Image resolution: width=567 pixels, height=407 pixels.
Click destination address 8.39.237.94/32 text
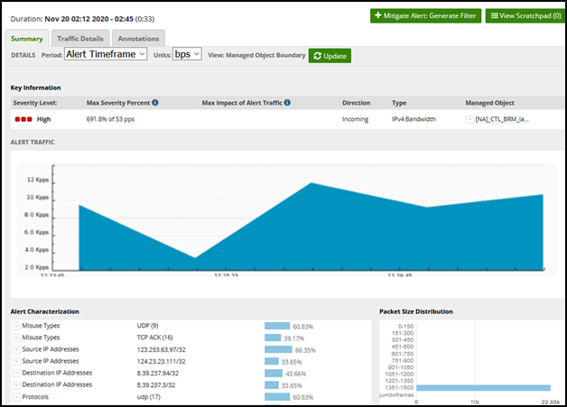click(x=158, y=374)
